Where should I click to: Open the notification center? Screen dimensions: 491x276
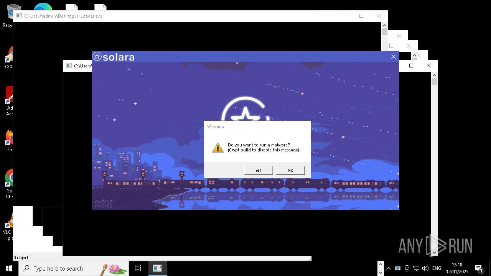pos(479,268)
